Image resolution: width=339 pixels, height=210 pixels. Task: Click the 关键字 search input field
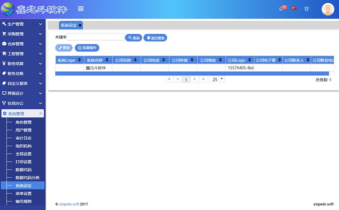(x=96, y=37)
